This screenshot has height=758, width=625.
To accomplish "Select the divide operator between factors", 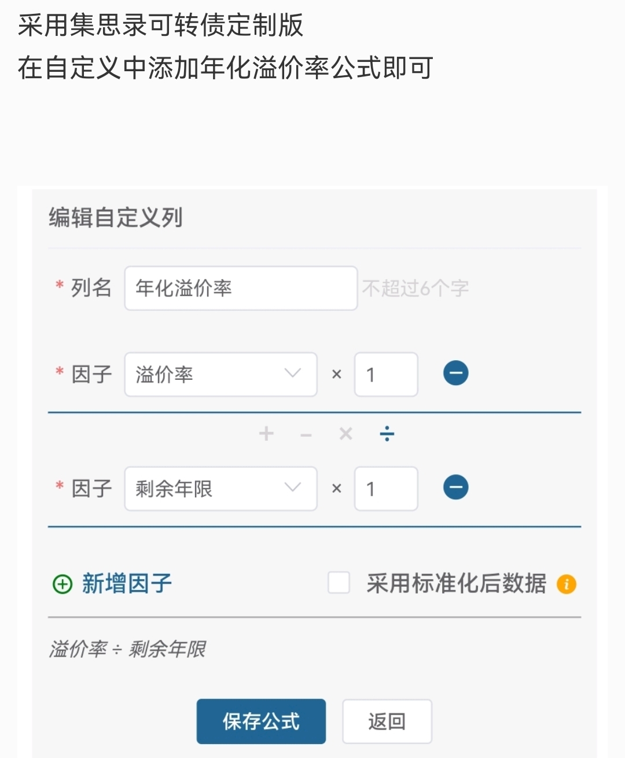I will (x=387, y=433).
